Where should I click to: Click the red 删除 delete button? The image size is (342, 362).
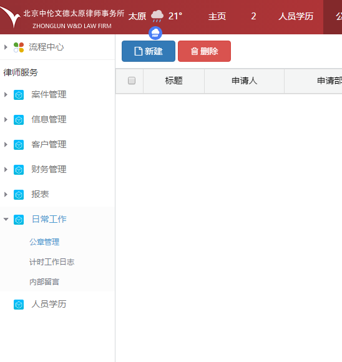point(204,51)
